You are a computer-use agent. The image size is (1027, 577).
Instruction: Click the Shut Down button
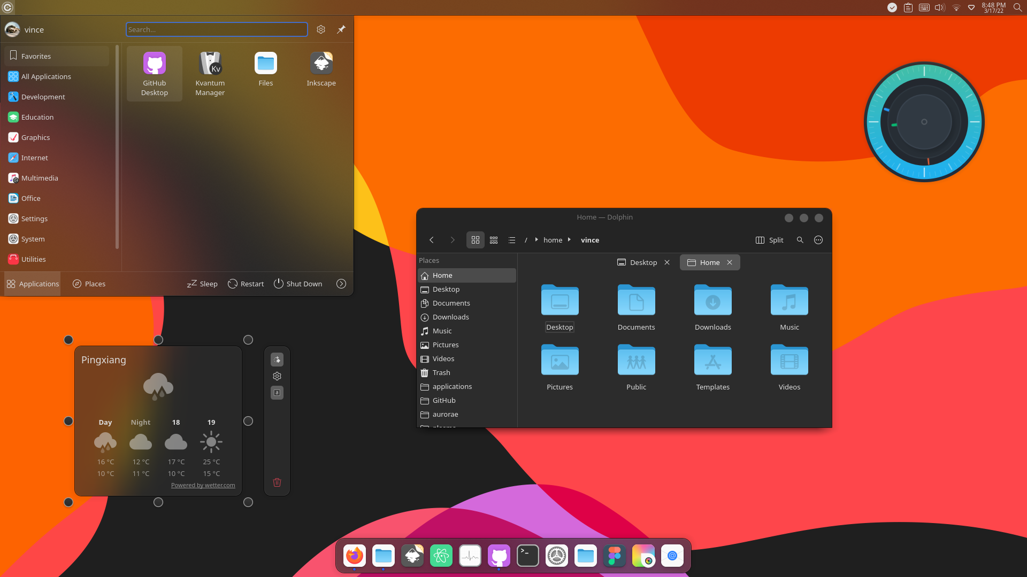(x=298, y=284)
